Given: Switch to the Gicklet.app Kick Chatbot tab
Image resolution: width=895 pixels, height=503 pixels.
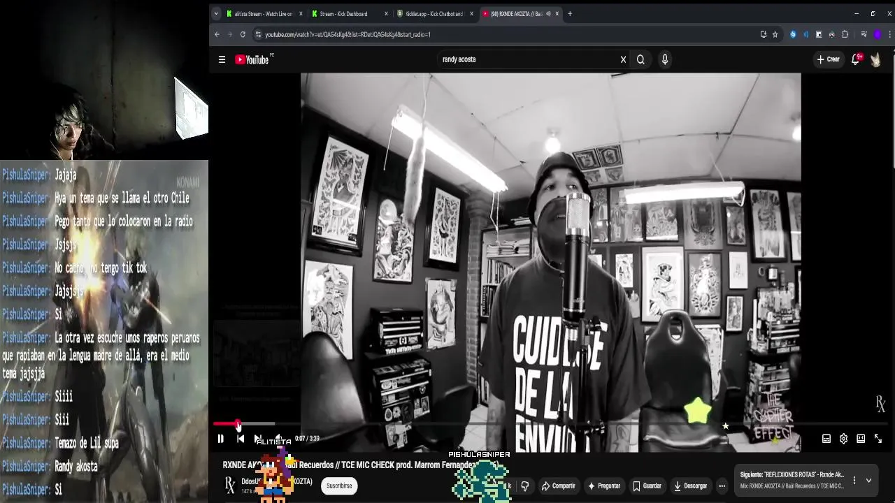Looking at the screenshot, I should (434, 13).
